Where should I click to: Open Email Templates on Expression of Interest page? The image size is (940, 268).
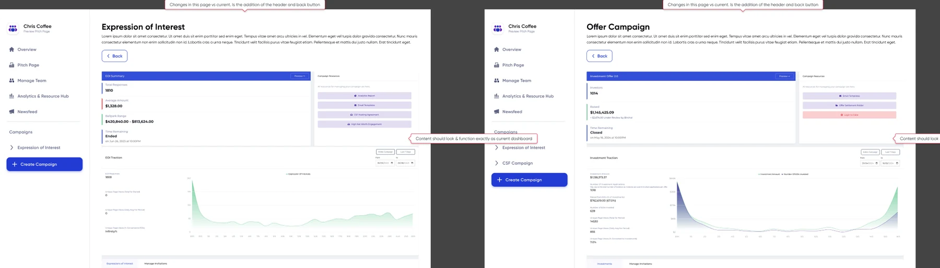(x=365, y=105)
